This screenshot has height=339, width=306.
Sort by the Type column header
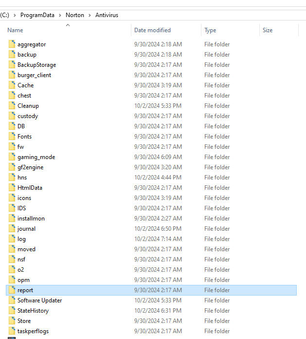(210, 30)
